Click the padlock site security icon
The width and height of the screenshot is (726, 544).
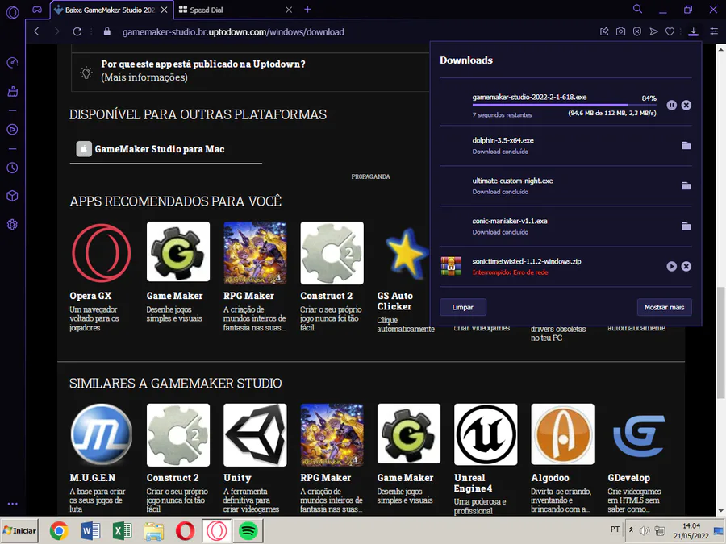click(x=107, y=31)
